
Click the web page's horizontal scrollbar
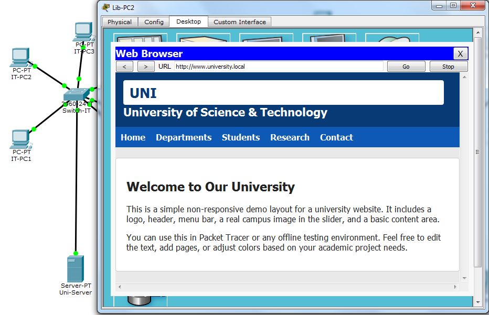[x=289, y=287]
